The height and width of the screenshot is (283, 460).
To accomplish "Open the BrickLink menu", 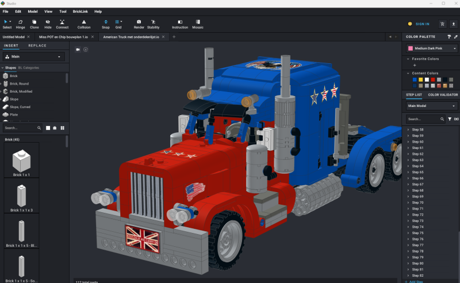I will (80, 11).
